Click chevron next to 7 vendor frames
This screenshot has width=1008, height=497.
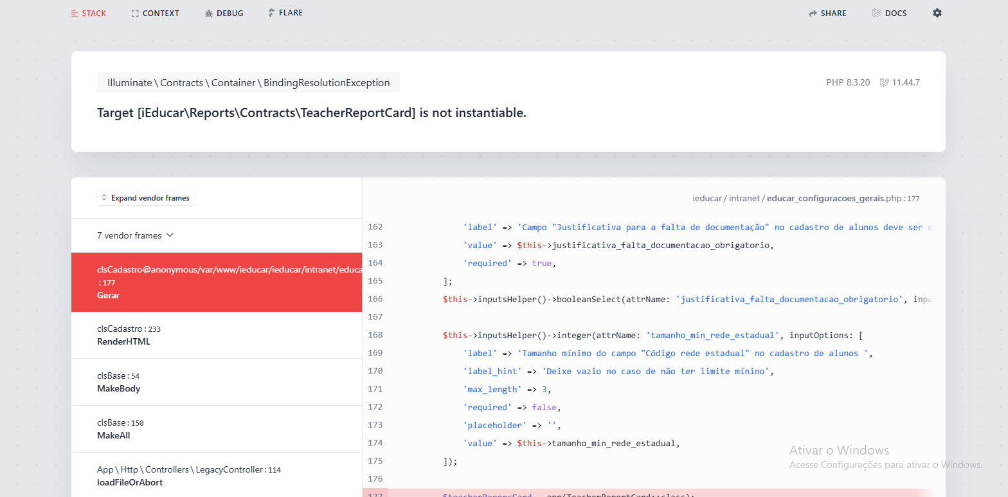click(170, 235)
